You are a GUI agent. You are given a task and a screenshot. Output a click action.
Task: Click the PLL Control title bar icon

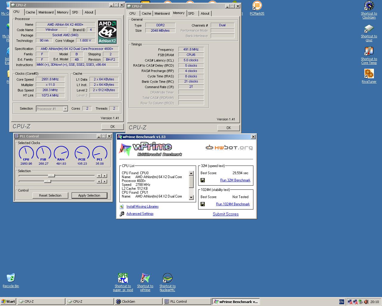pyautogui.click(x=17, y=136)
